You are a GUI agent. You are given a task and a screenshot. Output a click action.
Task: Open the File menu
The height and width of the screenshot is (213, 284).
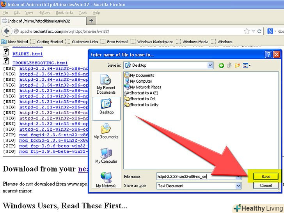5,12
